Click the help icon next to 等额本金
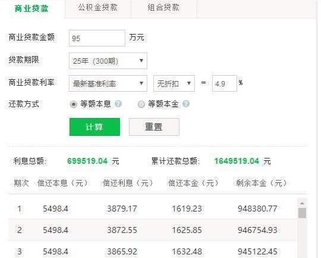This screenshot has height=258, width=321. tap(186, 104)
